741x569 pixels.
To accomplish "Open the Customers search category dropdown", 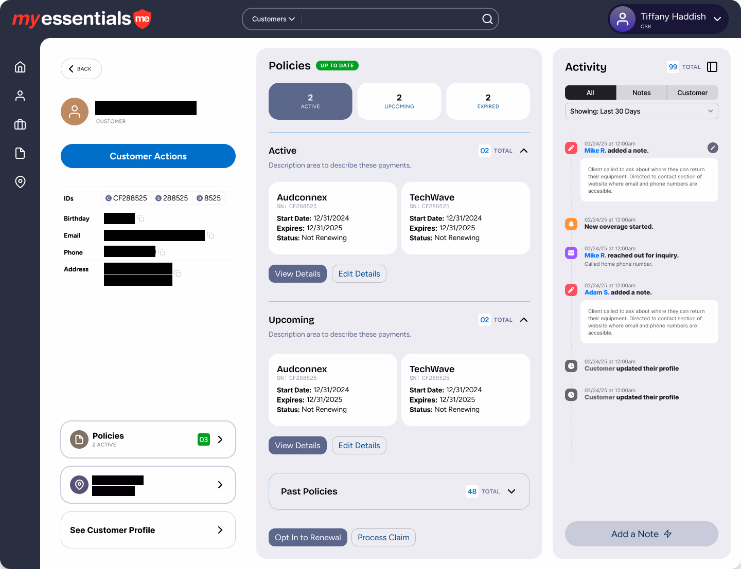I will tap(273, 19).
